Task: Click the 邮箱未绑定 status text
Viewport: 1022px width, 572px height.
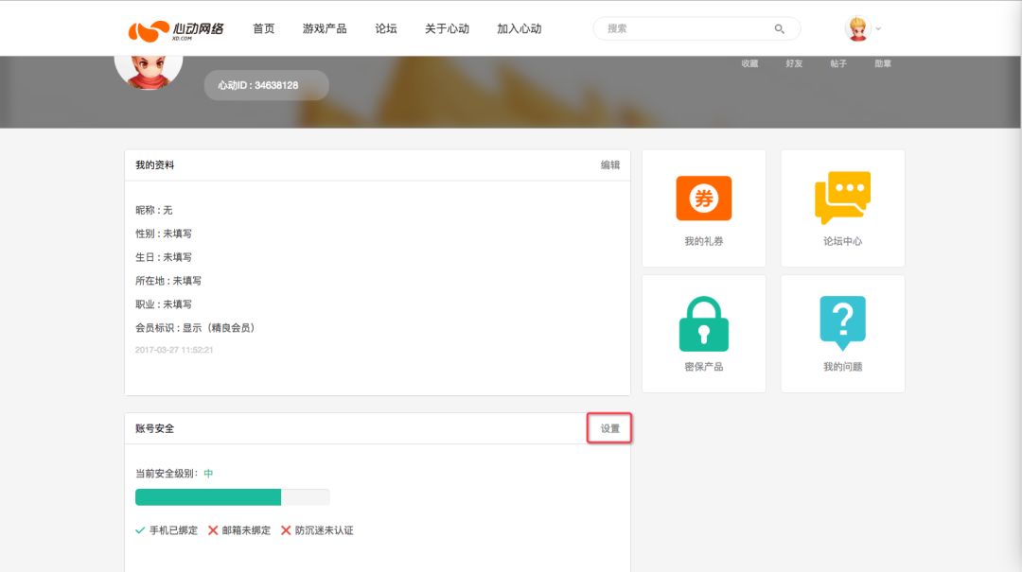Action: [246, 530]
